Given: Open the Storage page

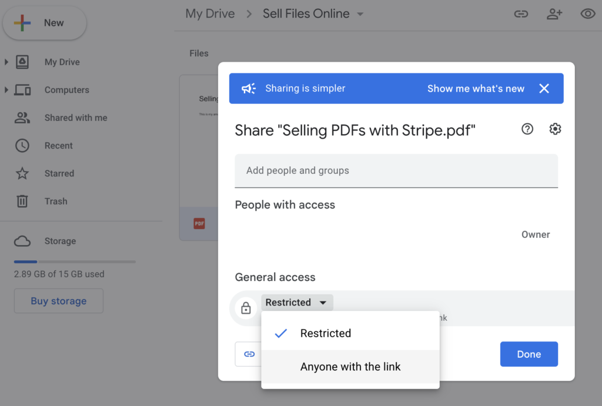Looking at the screenshot, I should pyautogui.click(x=61, y=241).
